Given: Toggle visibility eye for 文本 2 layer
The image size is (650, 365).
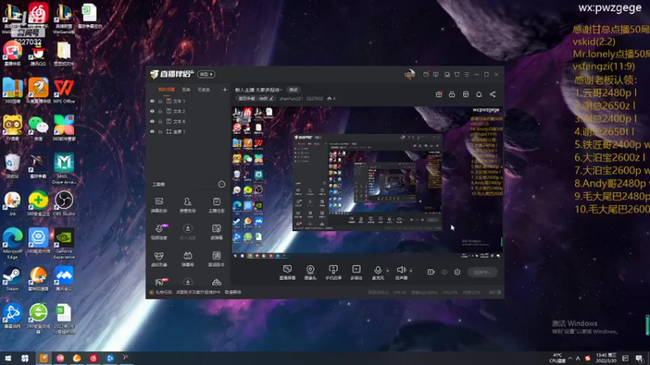Looking at the screenshot, I should 152,111.
